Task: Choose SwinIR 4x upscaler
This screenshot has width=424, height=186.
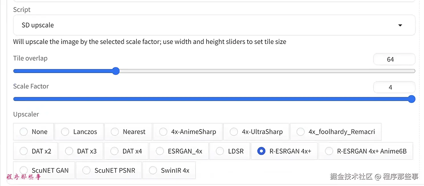Action: 153,171
